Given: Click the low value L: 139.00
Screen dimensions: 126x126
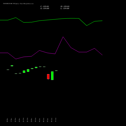Looking at the screenshot, I should 65,9.
